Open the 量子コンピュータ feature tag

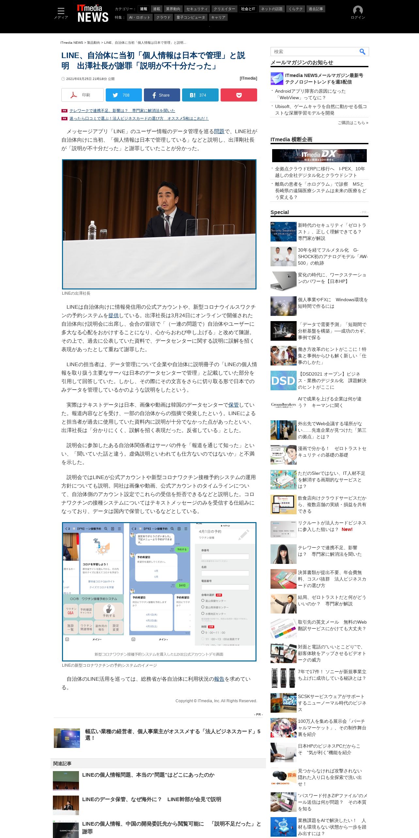click(191, 17)
